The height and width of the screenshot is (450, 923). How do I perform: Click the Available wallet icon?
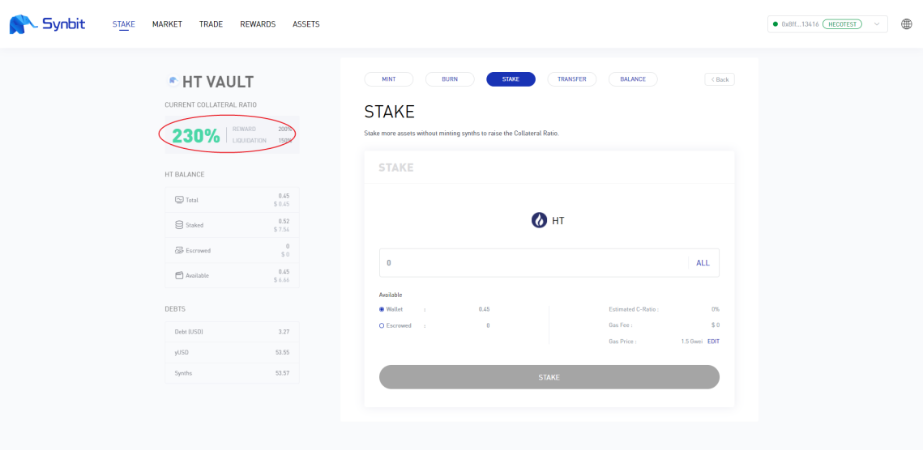(x=180, y=275)
